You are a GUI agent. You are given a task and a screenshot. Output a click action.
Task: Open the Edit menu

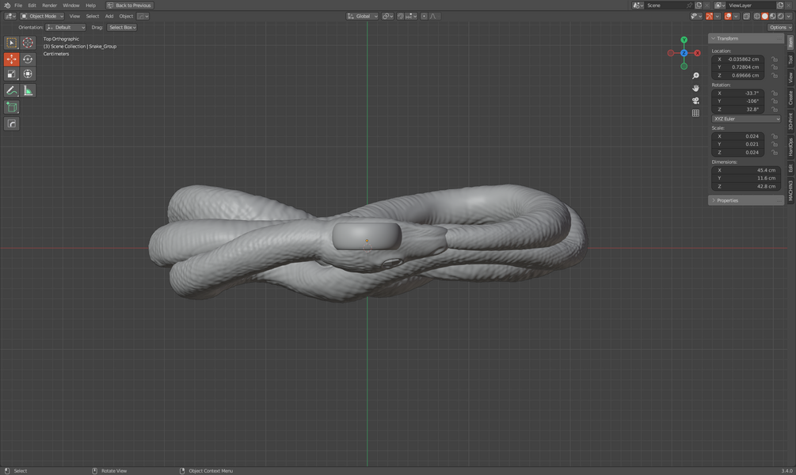point(32,5)
